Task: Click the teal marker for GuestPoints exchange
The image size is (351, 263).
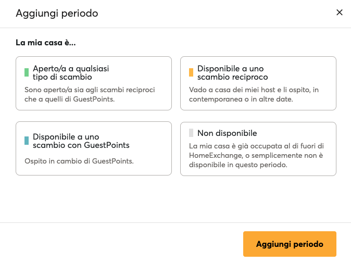Action: click(27, 141)
